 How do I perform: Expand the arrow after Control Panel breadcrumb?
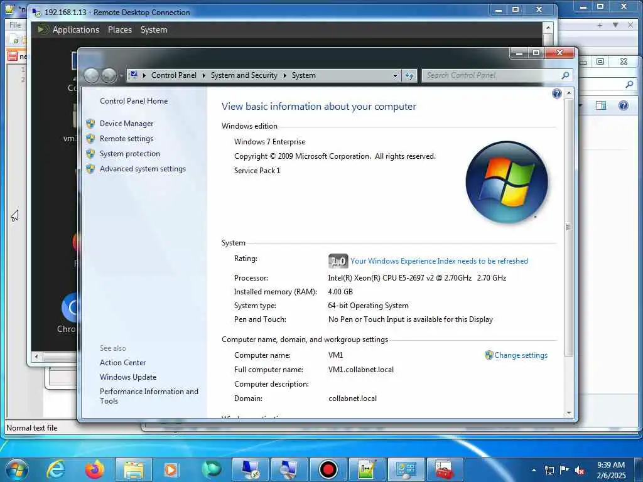pos(203,75)
